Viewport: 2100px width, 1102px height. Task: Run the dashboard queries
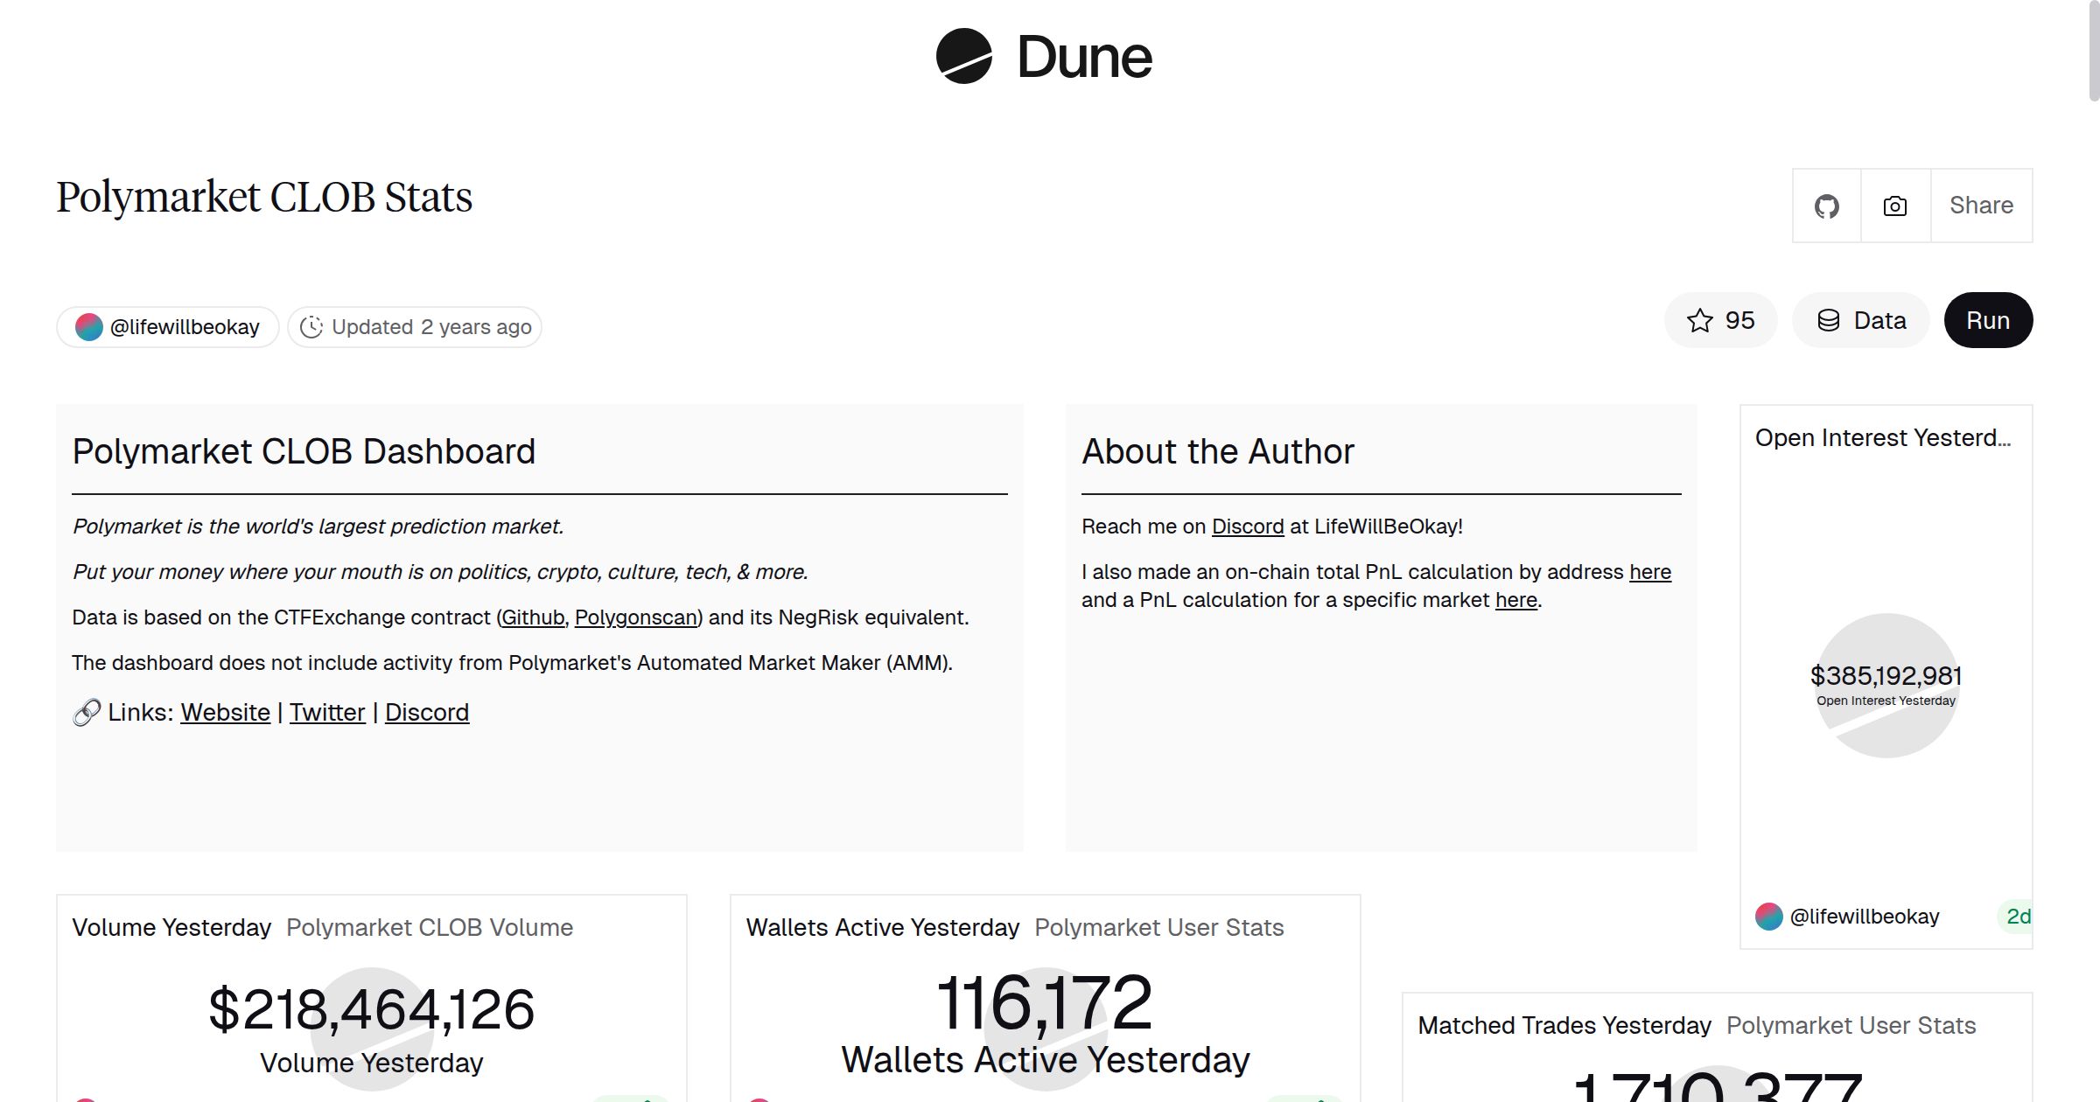[x=1988, y=320]
